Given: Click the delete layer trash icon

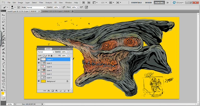Looking at the screenshot, I should coord(68,91).
